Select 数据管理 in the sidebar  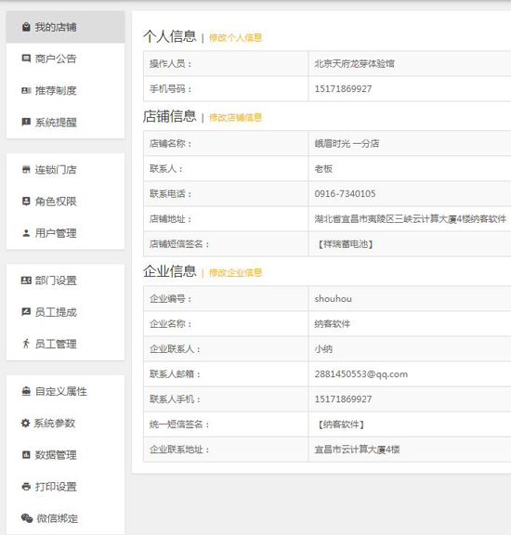coord(66,455)
